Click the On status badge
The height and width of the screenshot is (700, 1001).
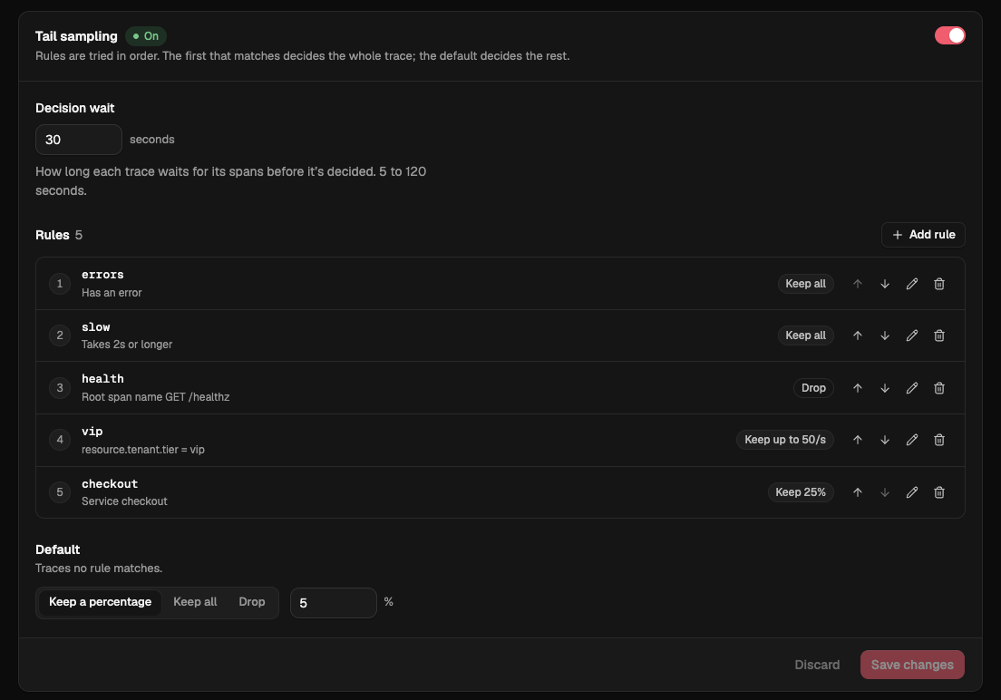pyautogui.click(x=146, y=35)
